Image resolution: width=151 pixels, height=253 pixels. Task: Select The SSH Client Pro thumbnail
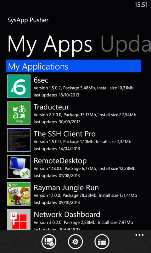19,140
